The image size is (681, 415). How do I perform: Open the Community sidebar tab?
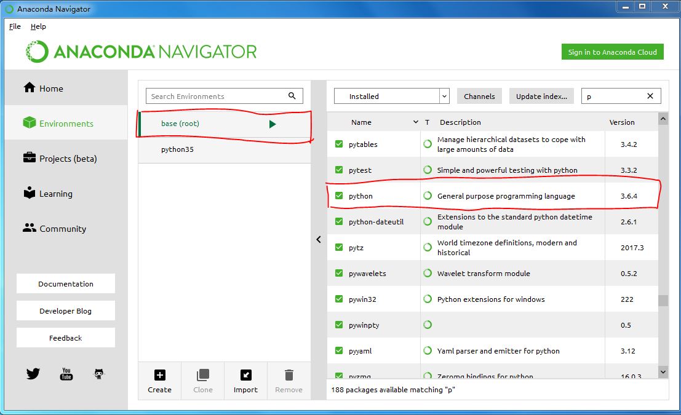[66, 228]
